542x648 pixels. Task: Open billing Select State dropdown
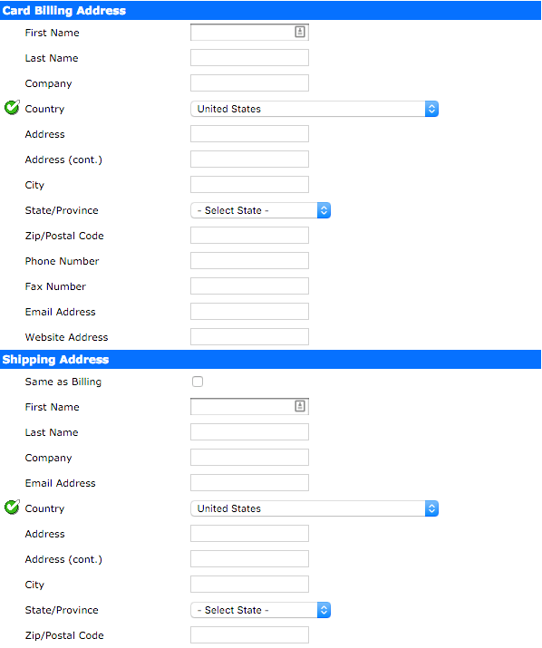tap(260, 210)
